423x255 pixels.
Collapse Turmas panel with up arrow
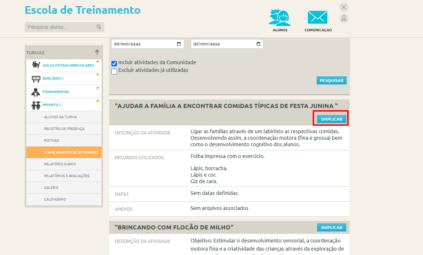(97, 52)
